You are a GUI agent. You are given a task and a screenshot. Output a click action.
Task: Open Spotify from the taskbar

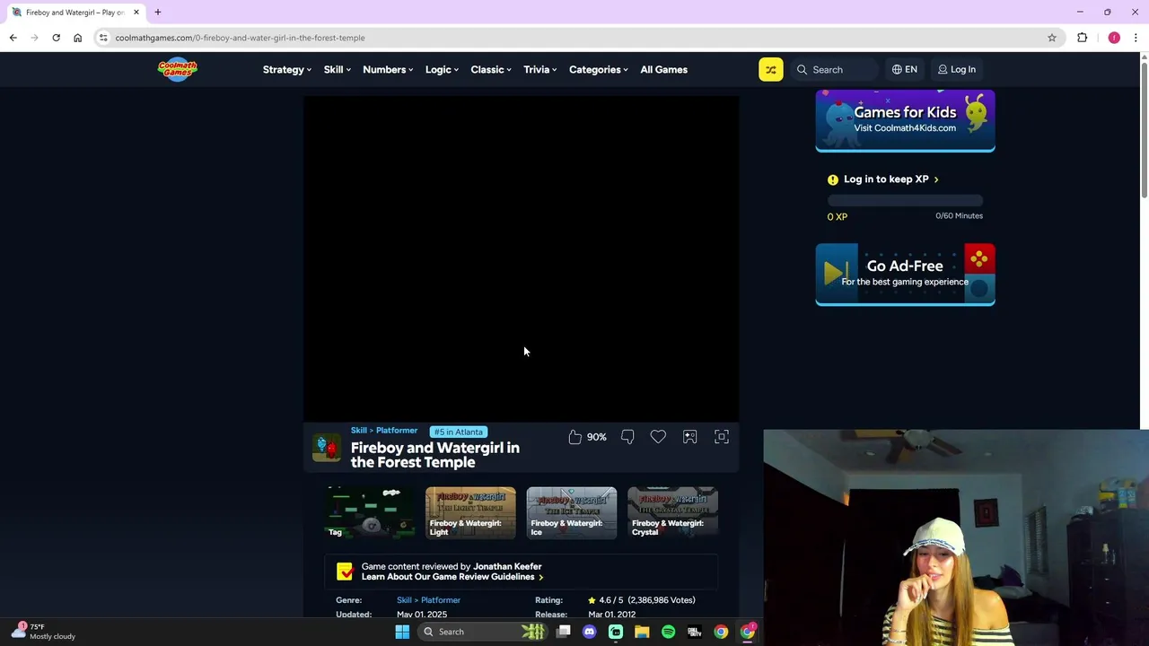pos(668,632)
